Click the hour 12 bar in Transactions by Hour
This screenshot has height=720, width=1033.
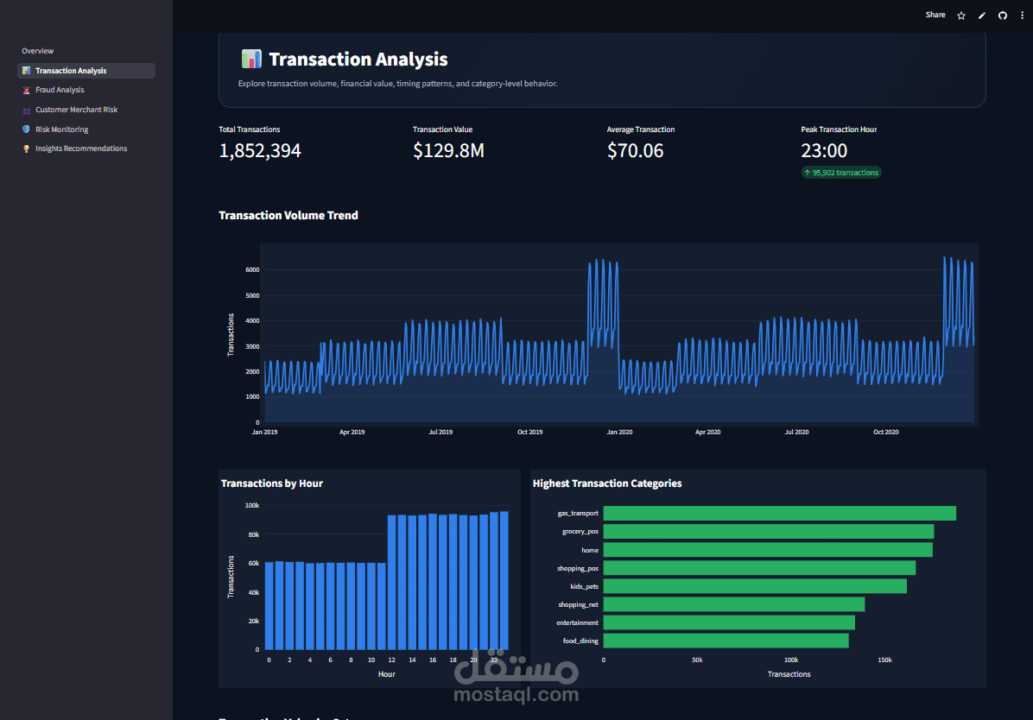(x=392, y=583)
